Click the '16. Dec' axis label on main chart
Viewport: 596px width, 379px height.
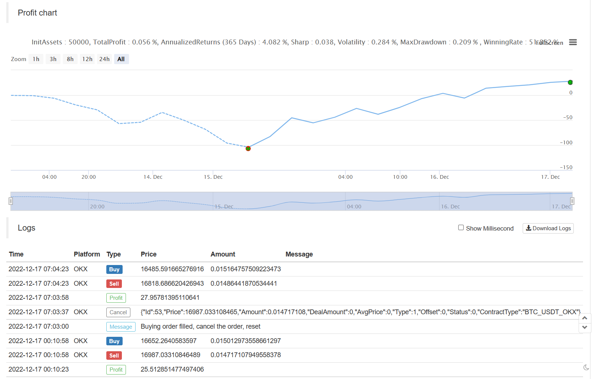[x=439, y=177]
